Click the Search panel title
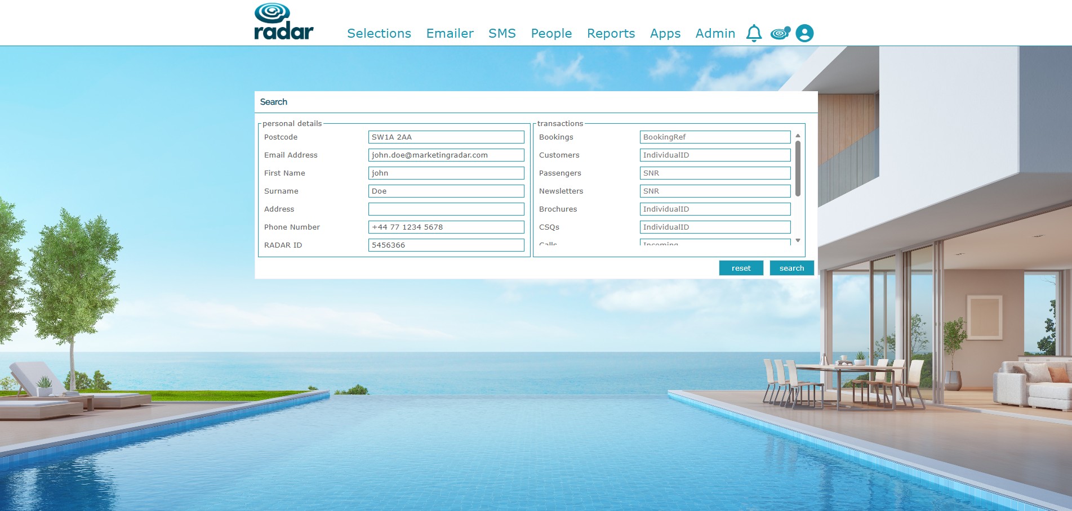Image resolution: width=1072 pixels, height=511 pixels. [x=274, y=102]
